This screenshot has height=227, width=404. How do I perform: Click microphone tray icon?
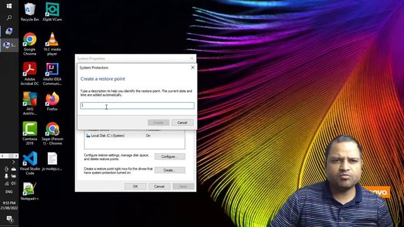(6, 176)
